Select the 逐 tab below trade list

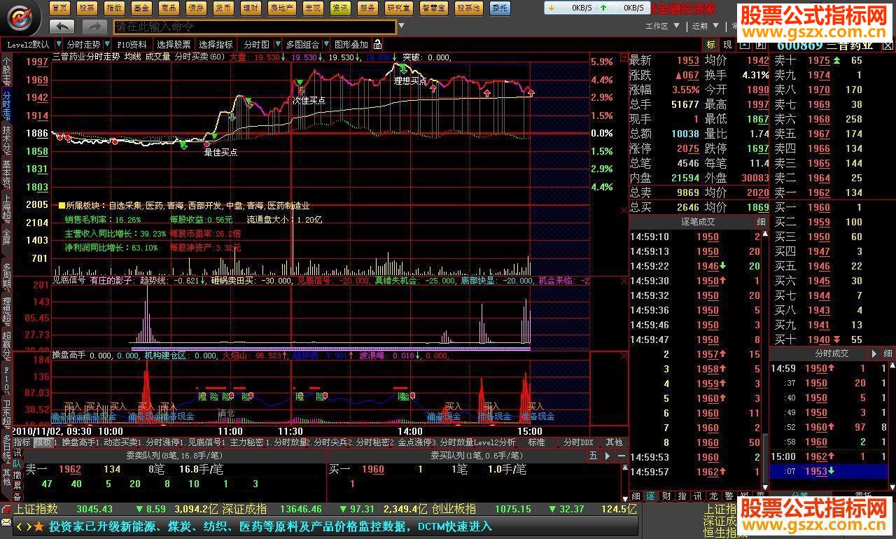pos(651,496)
